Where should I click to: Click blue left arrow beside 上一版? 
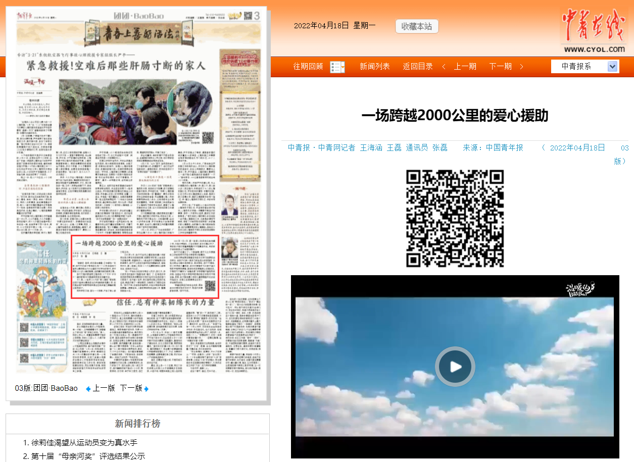[88, 388]
